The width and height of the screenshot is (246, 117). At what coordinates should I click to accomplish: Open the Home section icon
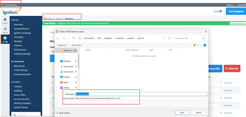pos(5,19)
